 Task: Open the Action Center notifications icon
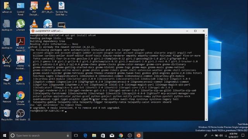click(243, 136)
